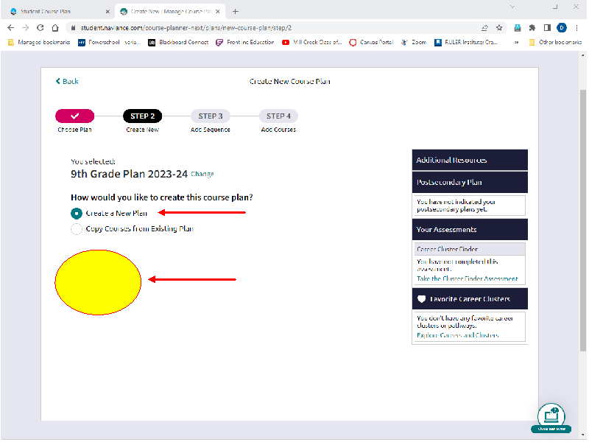The image size is (589, 442).
Task: Click the STEP 3 Add Sequence pill
Action: click(x=211, y=116)
